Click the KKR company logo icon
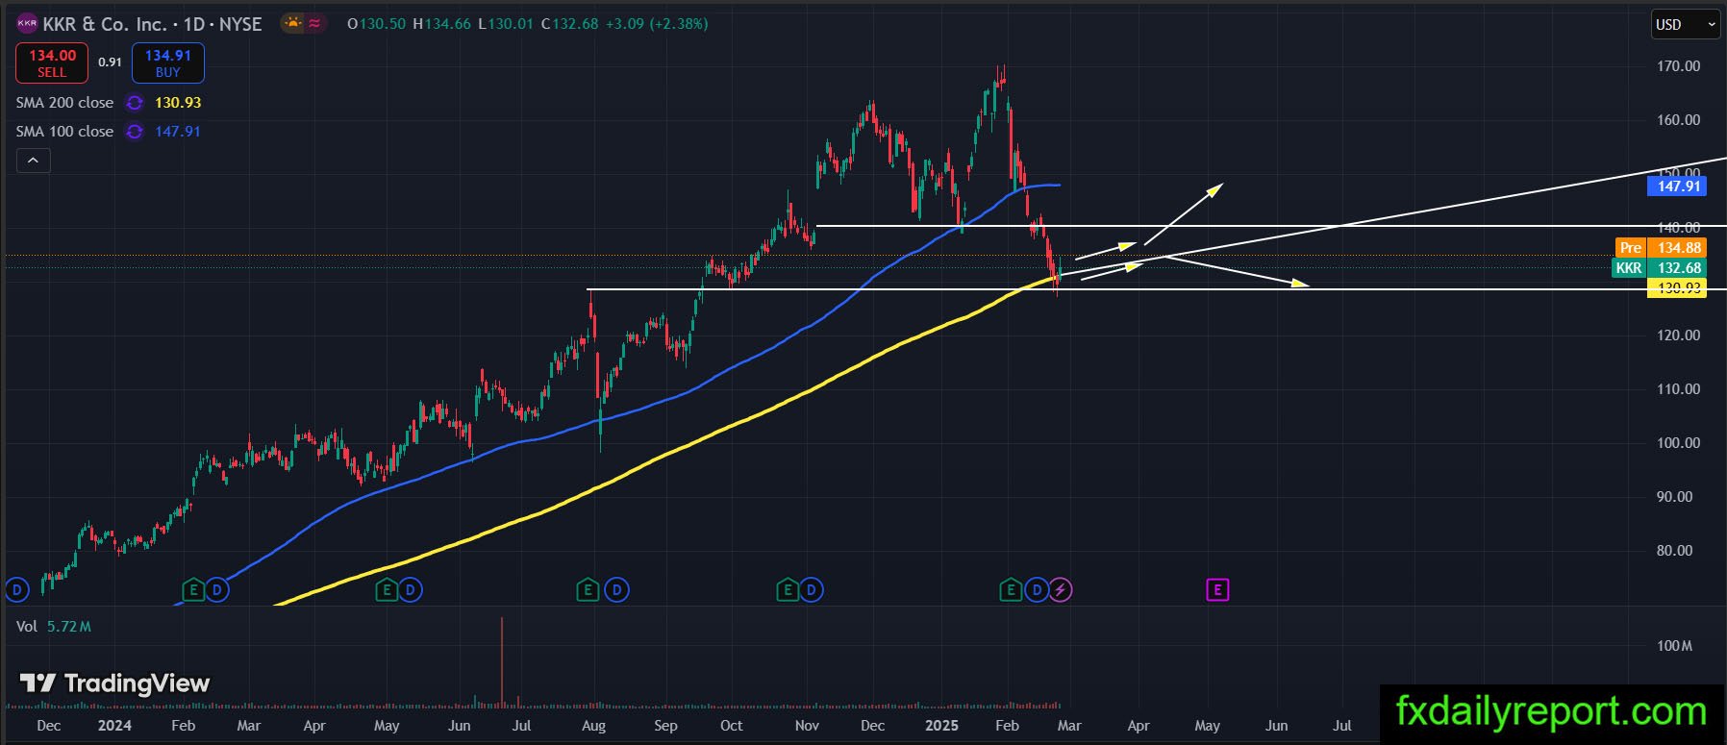 tap(27, 23)
